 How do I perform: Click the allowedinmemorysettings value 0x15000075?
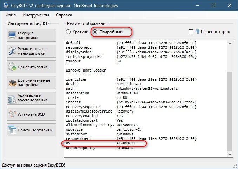pos(127,125)
